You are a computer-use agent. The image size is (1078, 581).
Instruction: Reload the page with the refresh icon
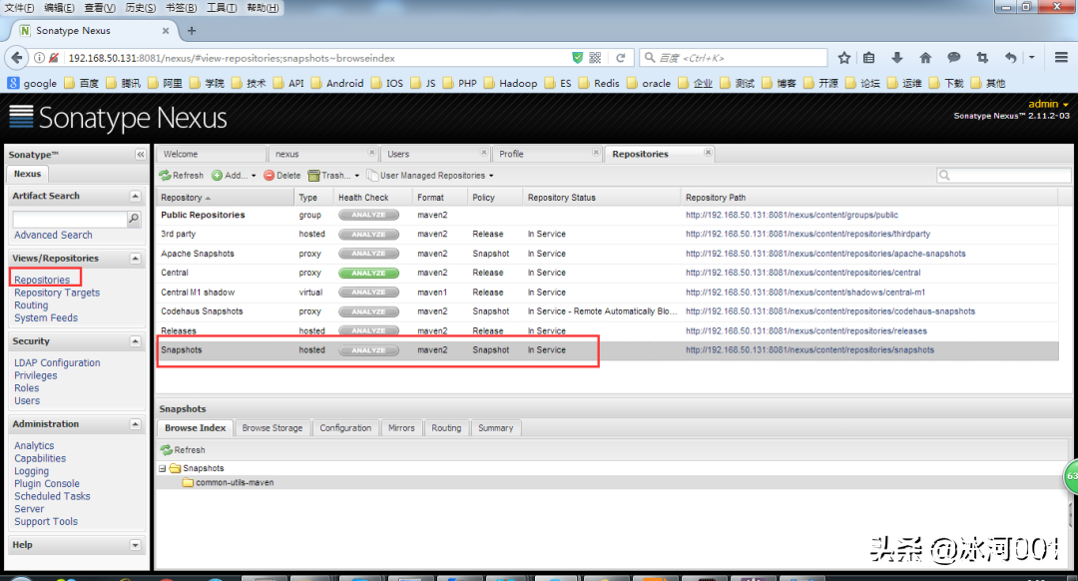point(620,58)
